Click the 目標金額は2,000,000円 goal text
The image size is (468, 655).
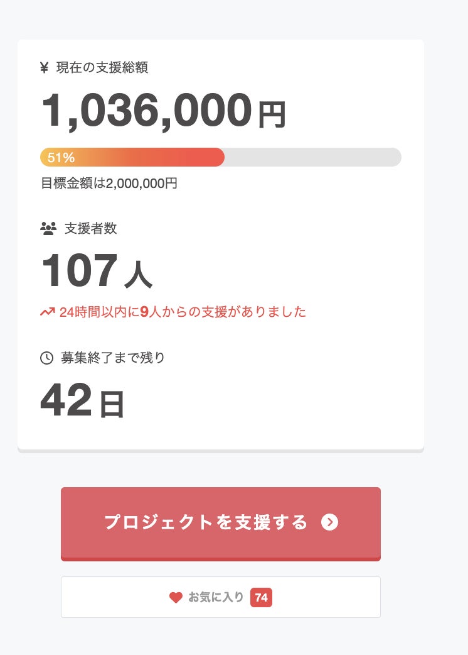(109, 184)
